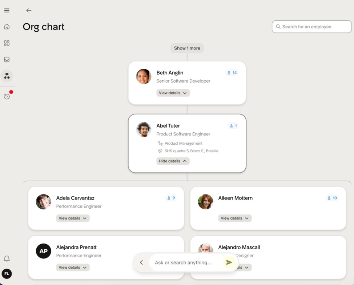Image resolution: width=354 pixels, height=285 pixels.
Task: Click Product Management department text
Action: coord(183,143)
